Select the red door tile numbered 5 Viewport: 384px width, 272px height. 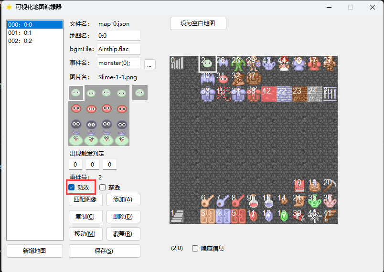[238, 216]
